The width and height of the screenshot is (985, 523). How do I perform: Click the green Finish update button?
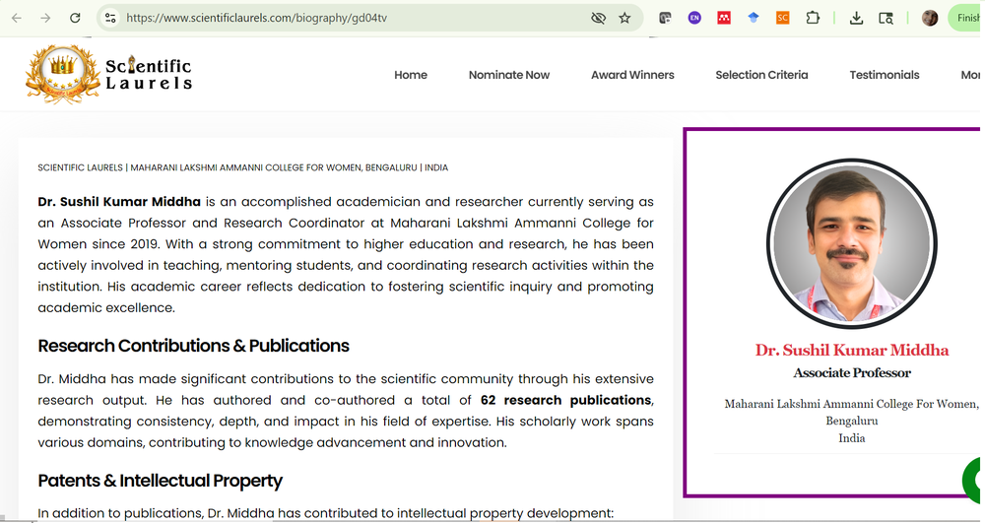tap(966, 18)
